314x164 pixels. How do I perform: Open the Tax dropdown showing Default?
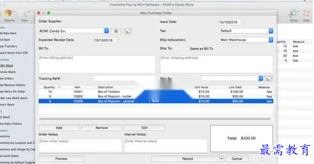(271, 31)
